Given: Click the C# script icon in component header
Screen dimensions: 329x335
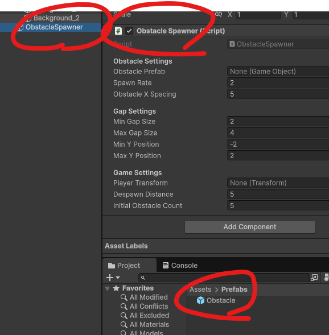Looking at the screenshot, I should click(x=118, y=31).
